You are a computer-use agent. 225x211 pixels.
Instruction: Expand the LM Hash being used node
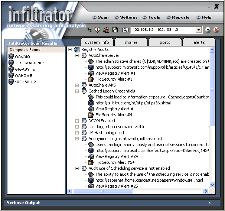click(77, 133)
